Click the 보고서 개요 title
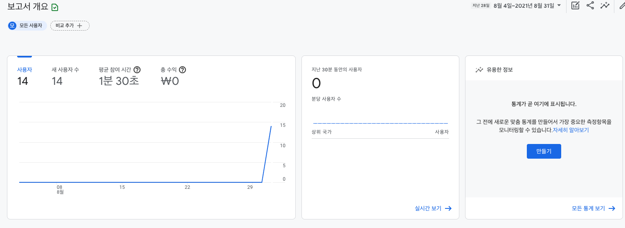 pyautogui.click(x=28, y=7)
